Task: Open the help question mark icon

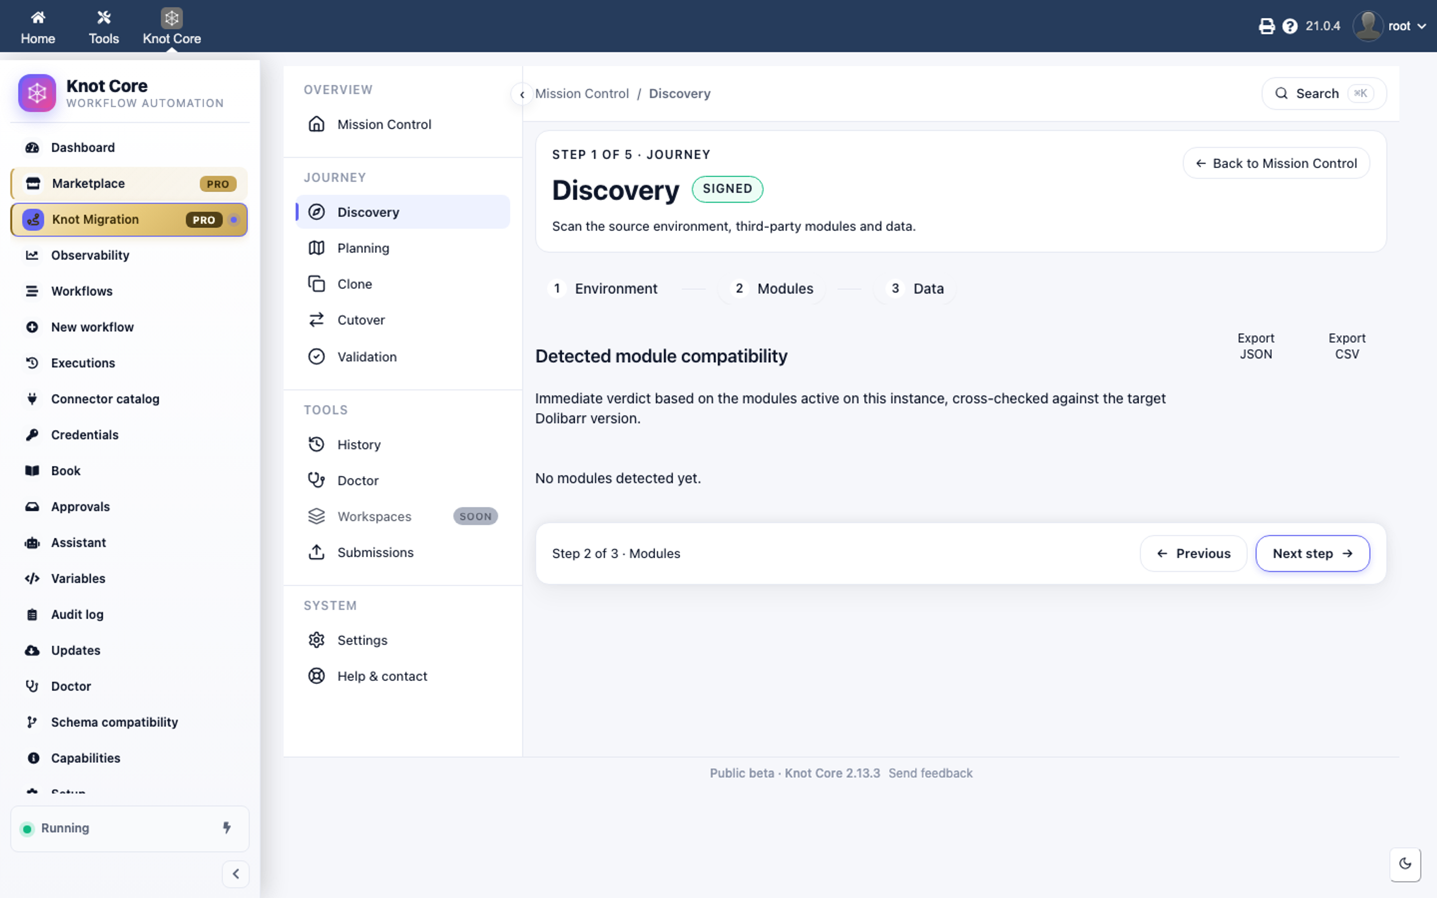Action: (1289, 26)
